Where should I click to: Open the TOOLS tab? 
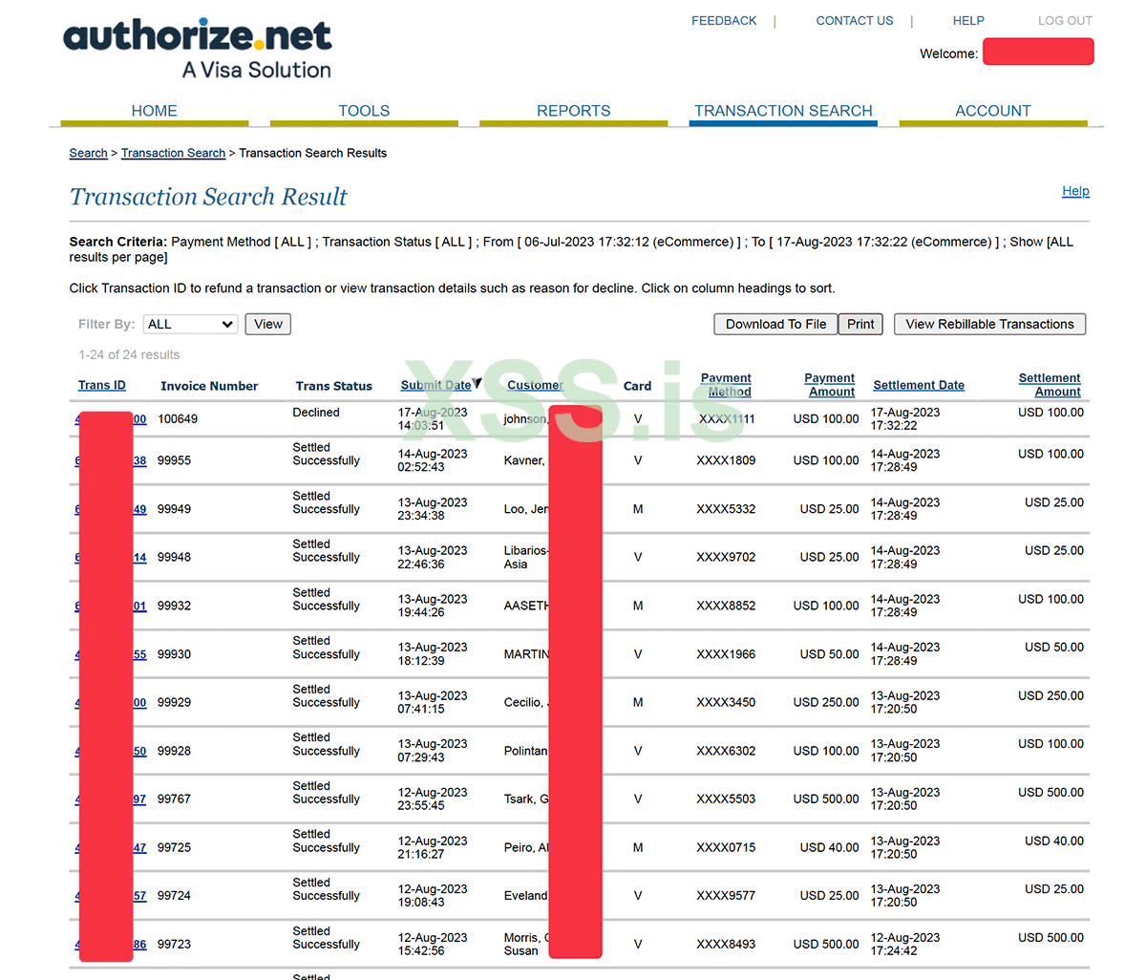(364, 111)
